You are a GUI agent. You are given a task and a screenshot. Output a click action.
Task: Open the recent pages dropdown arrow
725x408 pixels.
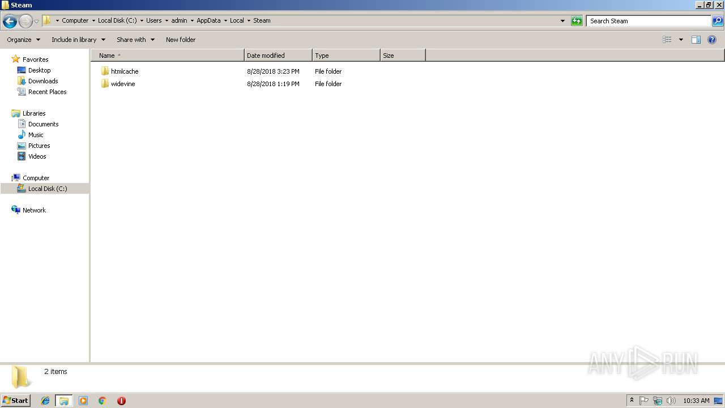coord(36,22)
